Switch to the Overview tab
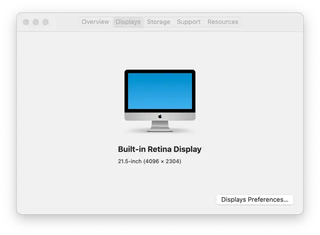320x235 pixels. 95,22
